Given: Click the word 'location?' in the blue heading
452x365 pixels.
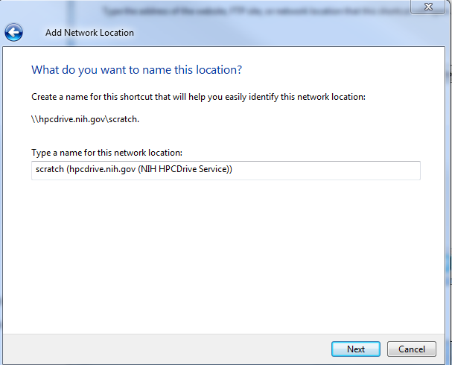Looking at the screenshot, I should tap(220, 70).
